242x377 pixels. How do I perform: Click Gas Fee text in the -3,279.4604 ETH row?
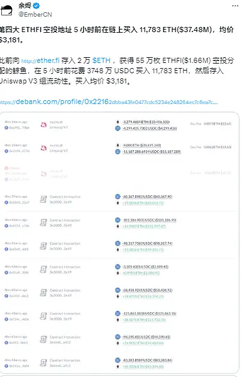coord(211,124)
